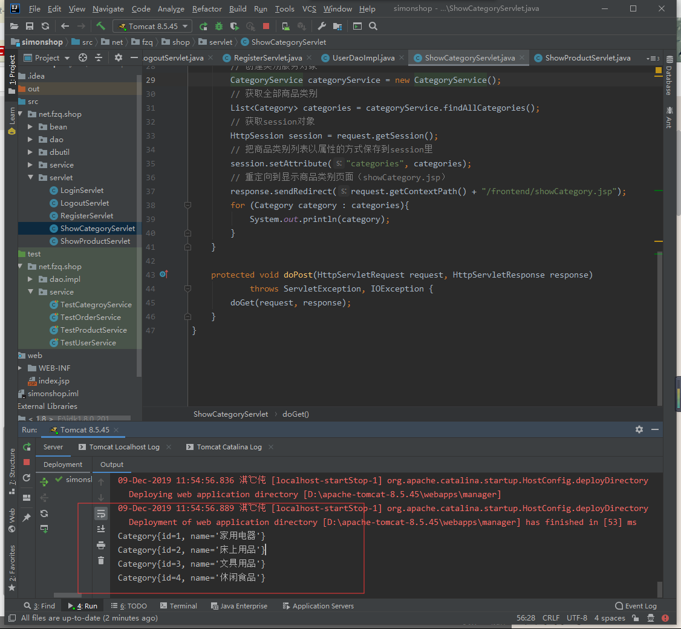Open the Database side panel
Image resolution: width=681 pixels, height=629 pixels.
coord(670,76)
